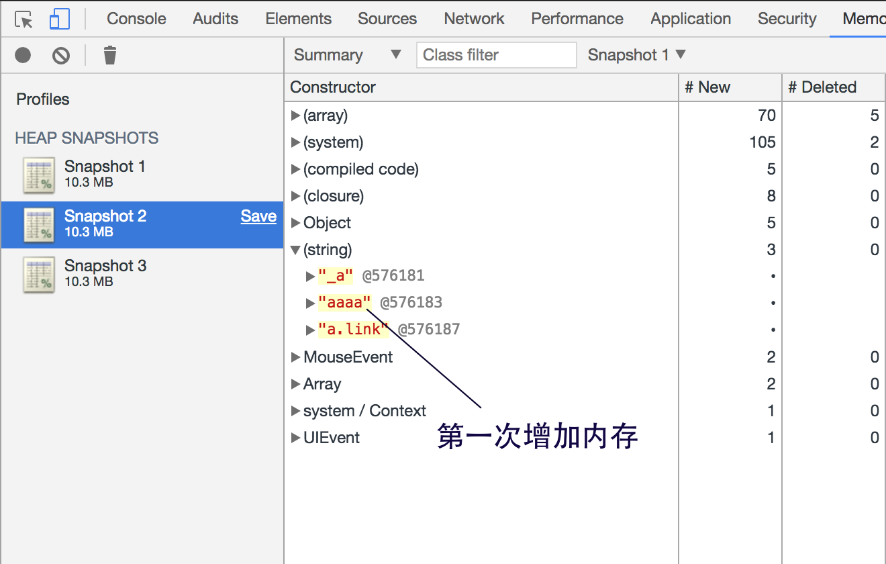
Task: Sort by the # New column header
Action: 730,87
